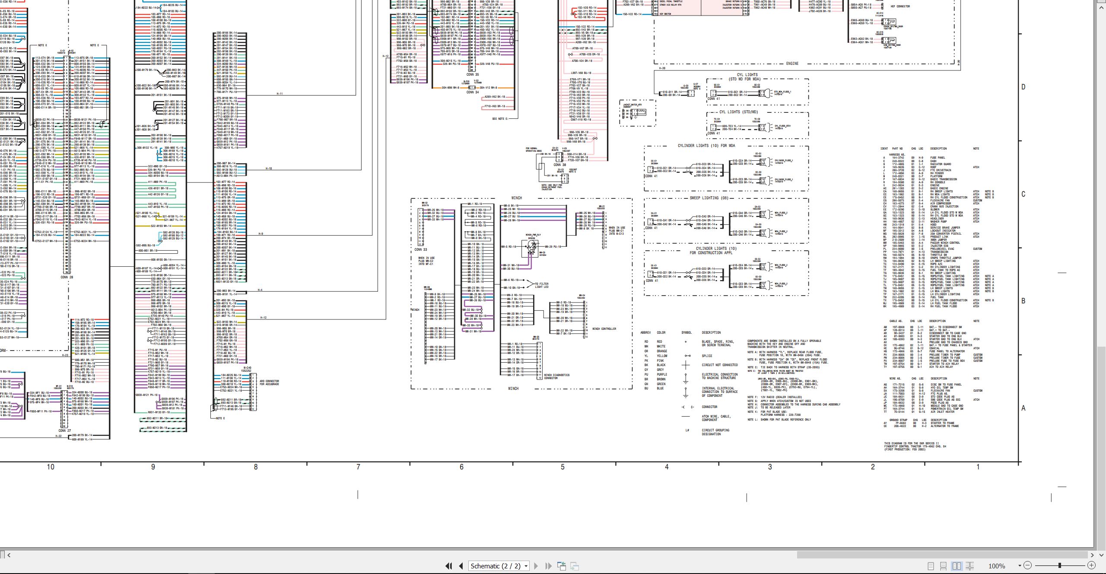Click the FUSE PANEL harness row
The width and height of the screenshot is (1106, 574).
coord(915,158)
